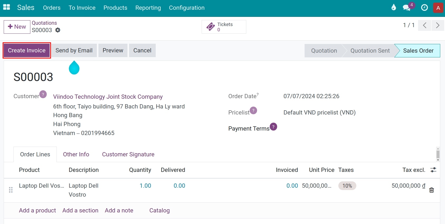Select the Order Lines tab

click(35, 155)
